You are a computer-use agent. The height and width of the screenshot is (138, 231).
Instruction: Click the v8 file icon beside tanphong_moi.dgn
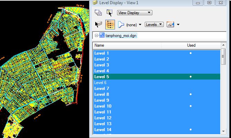coord(102,36)
